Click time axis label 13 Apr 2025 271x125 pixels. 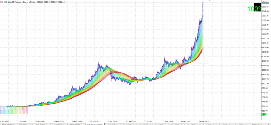(x=204, y=121)
